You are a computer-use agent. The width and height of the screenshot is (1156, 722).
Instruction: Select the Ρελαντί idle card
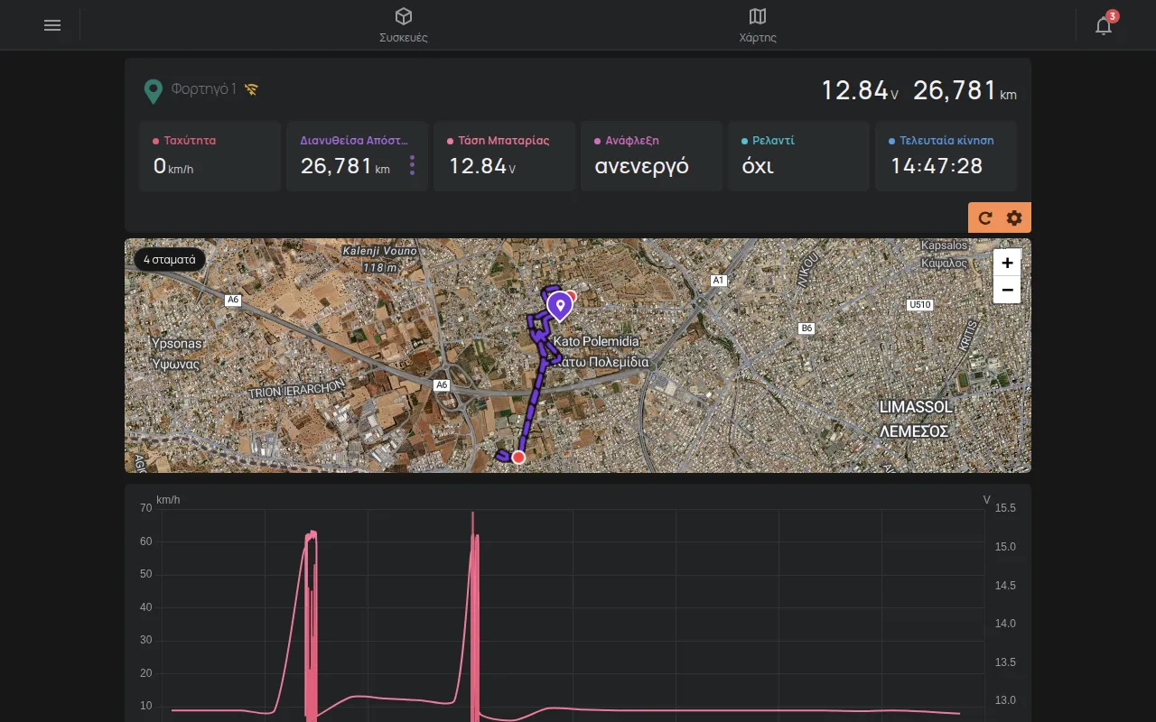coord(798,156)
